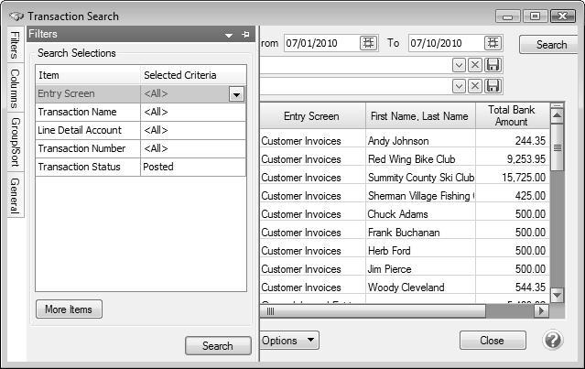This screenshot has height=369, width=585.
Task: Expand the upper row's combo box arrow
Action: 459,65
